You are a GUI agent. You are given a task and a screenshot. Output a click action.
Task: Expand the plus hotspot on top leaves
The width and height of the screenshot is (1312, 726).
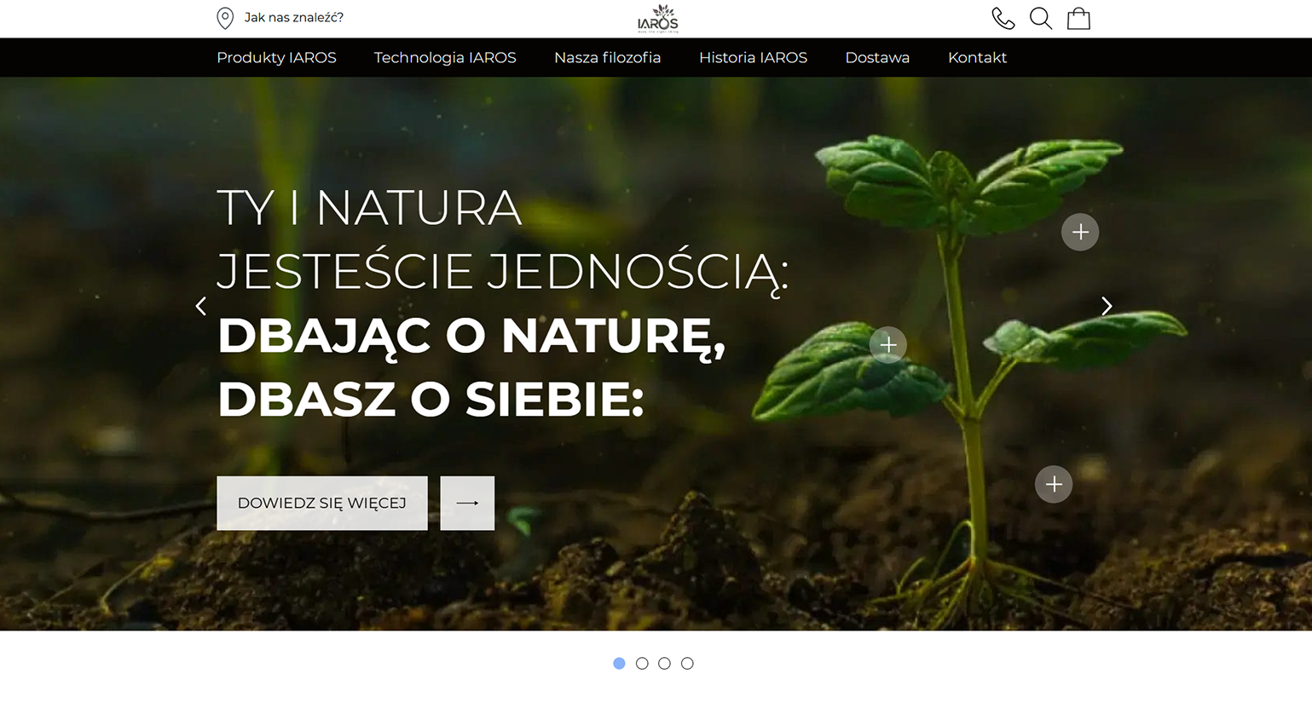(1079, 232)
